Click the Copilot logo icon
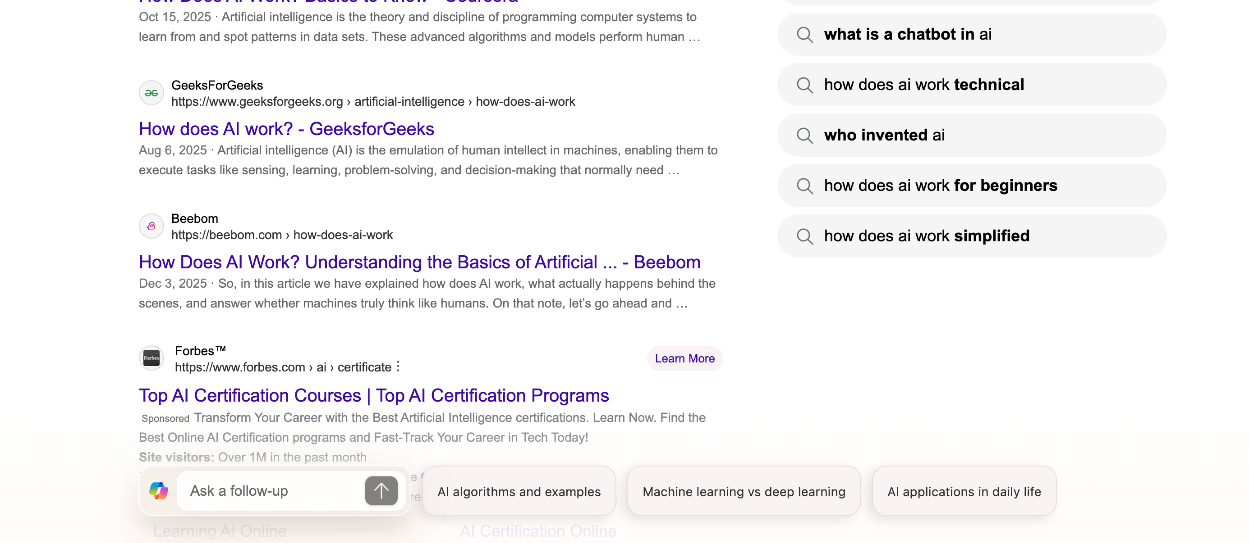 pyautogui.click(x=159, y=491)
